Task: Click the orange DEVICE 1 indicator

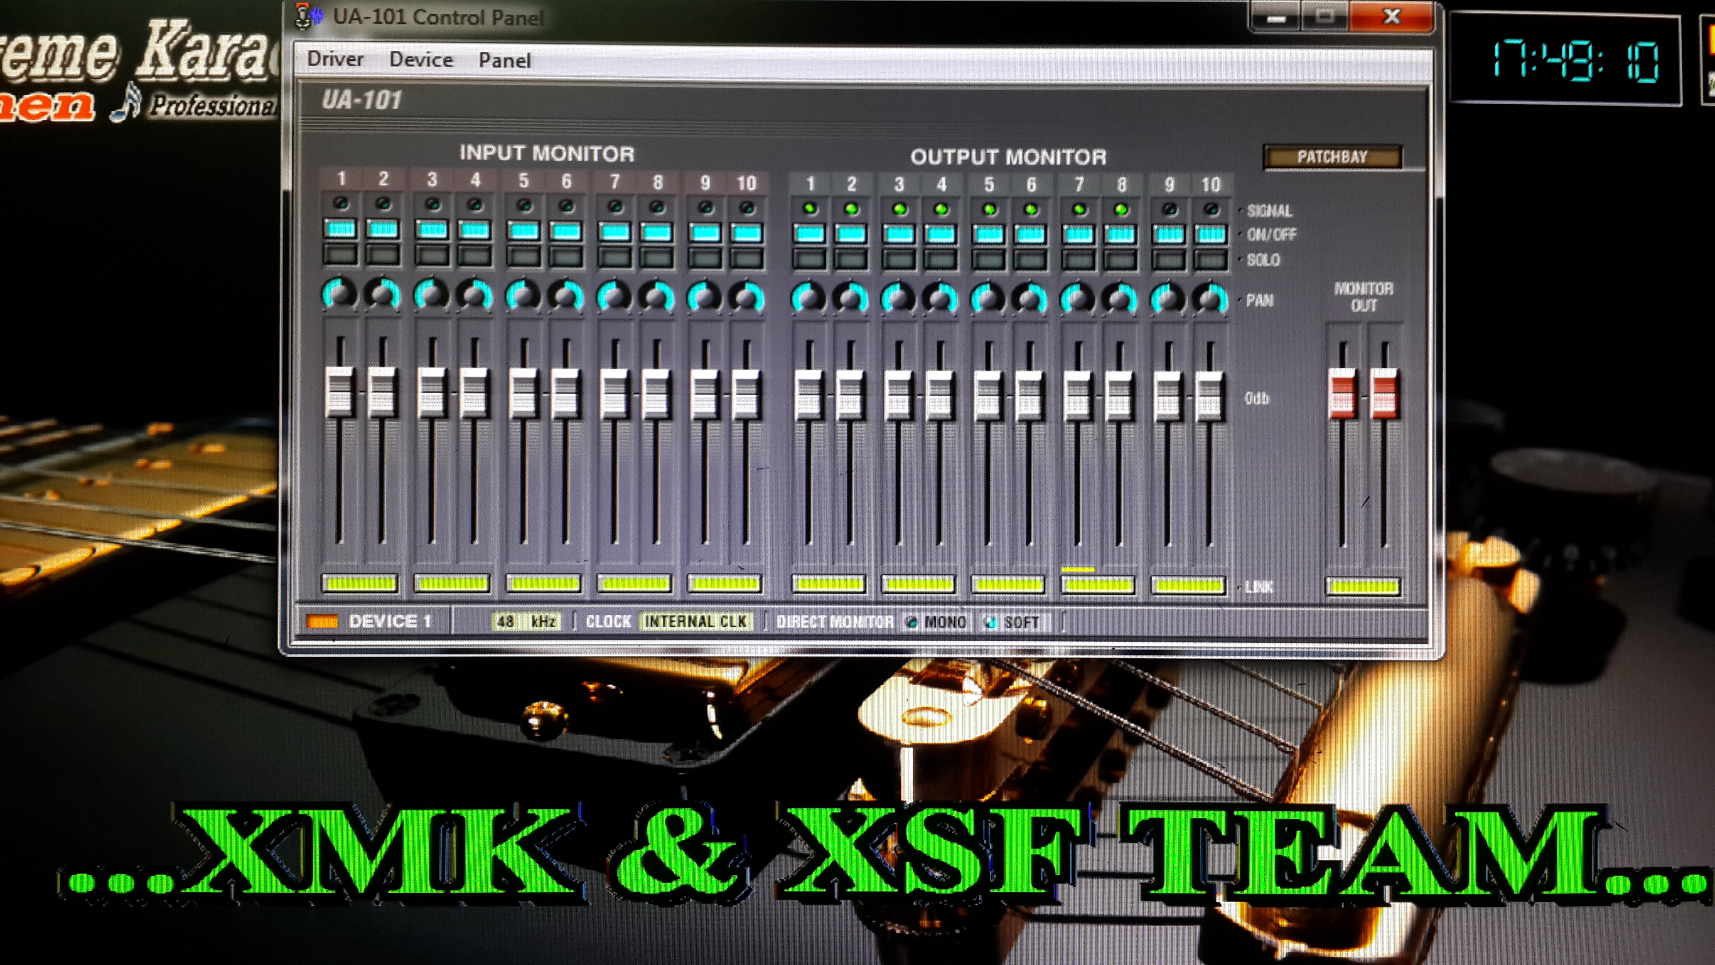Action: tap(322, 621)
